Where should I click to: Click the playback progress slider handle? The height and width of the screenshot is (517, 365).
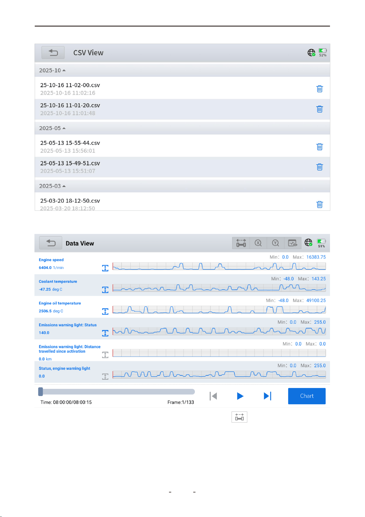tap(41, 391)
